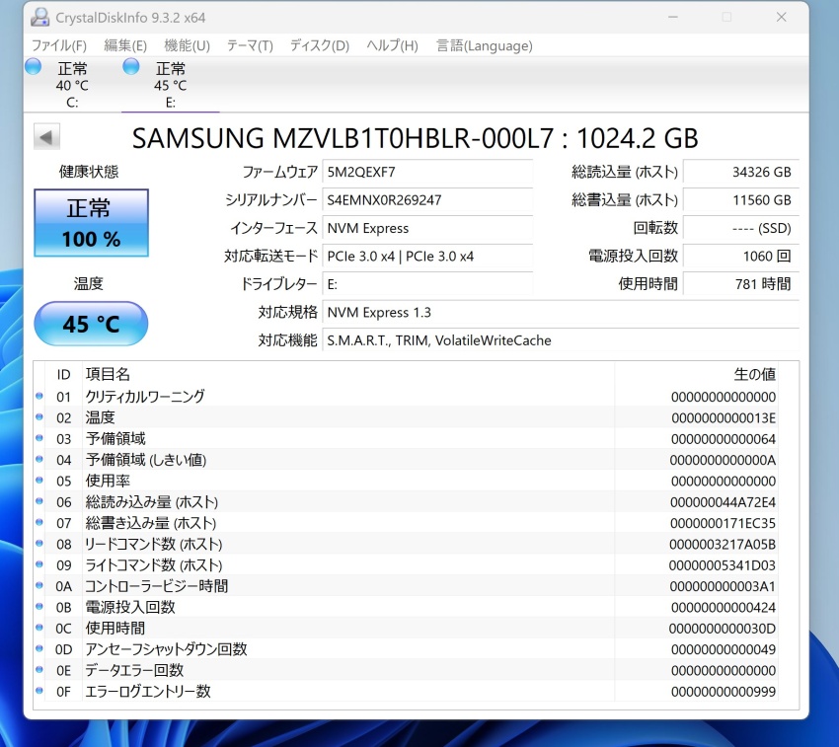Click status dot for 06 総読み込み量 row

39,501
